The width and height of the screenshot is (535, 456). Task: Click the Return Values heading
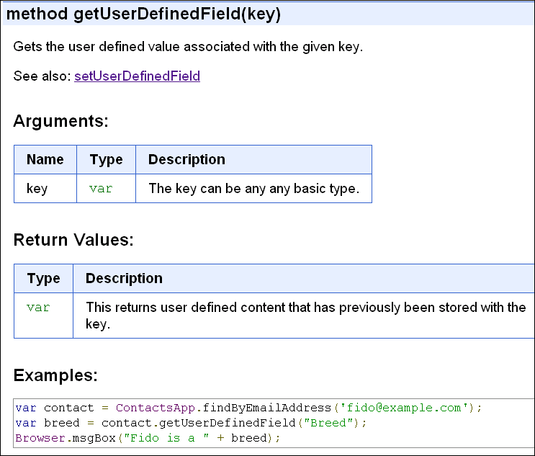73,240
